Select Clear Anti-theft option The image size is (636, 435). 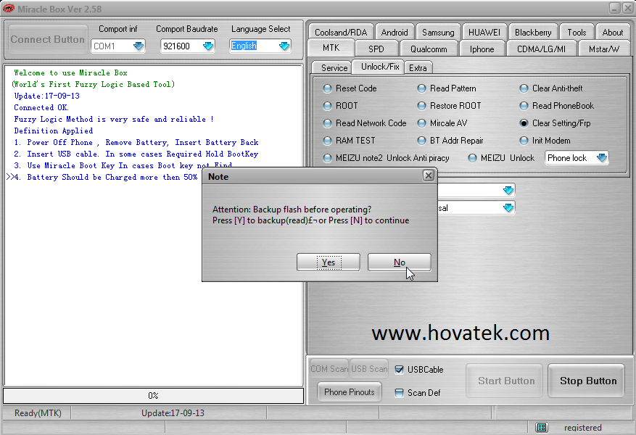551,88
